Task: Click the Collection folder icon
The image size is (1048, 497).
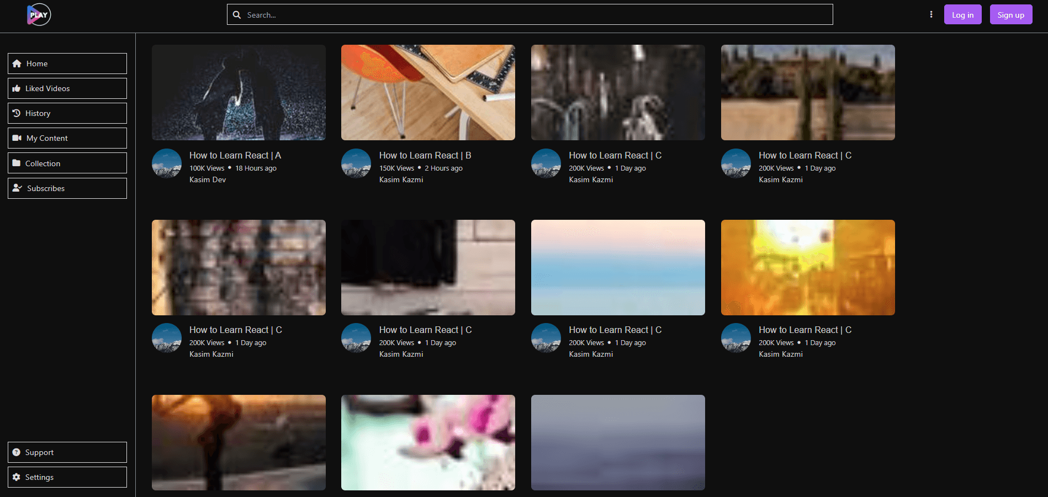Action: pos(17,163)
